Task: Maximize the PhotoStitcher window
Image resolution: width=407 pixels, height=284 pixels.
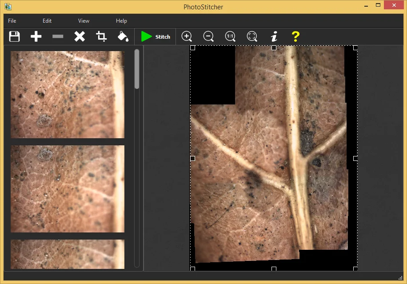Action: 378,5
